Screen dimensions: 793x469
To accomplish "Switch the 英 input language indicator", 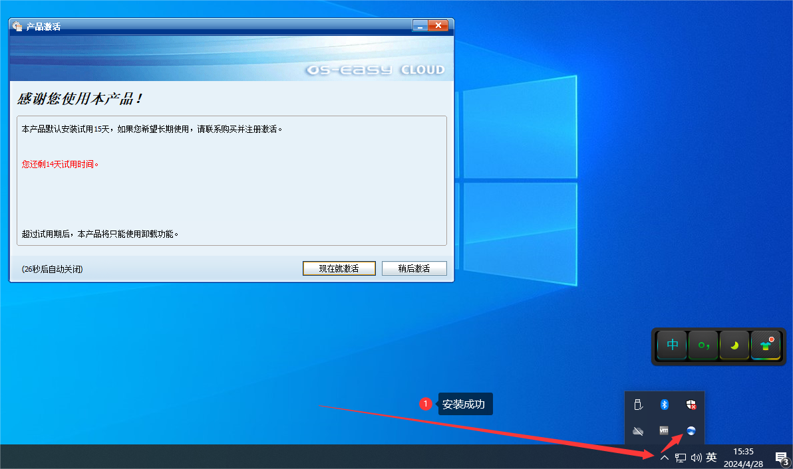I will [712, 457].
